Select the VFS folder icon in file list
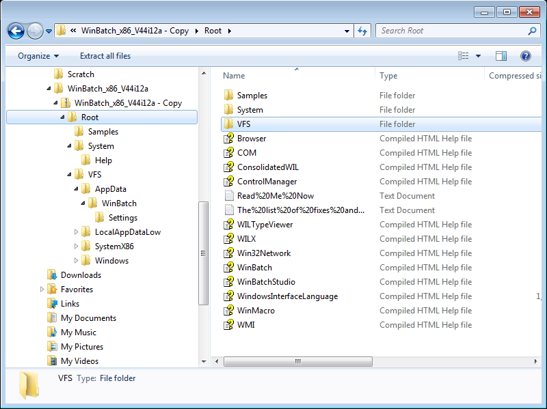 [x=229, y=124]
